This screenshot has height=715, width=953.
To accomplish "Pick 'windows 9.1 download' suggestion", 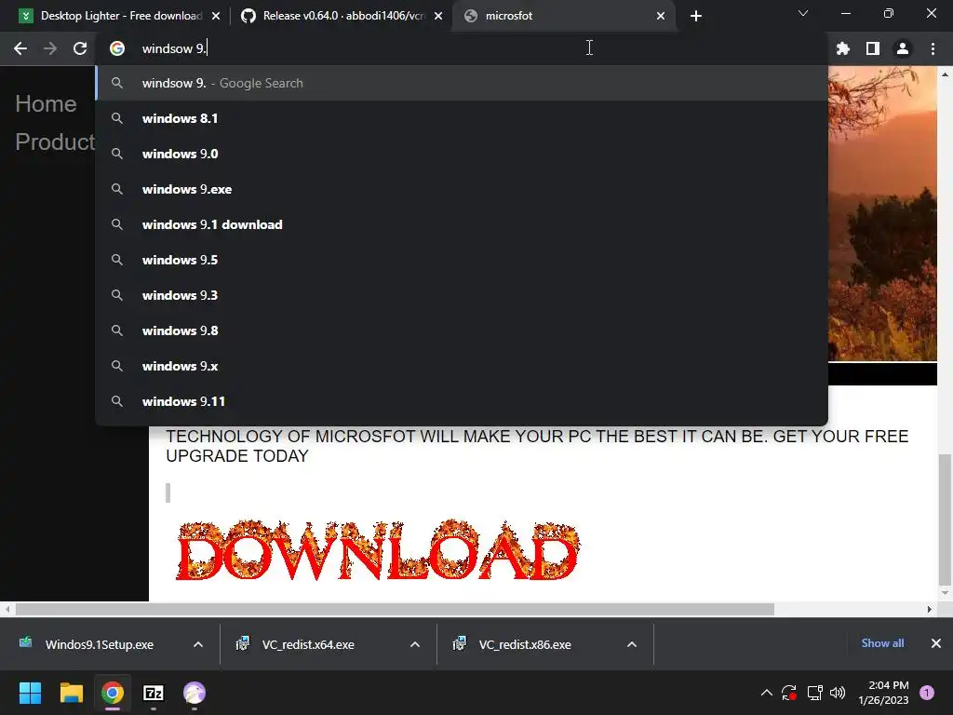I will click(x=462, y=224).
